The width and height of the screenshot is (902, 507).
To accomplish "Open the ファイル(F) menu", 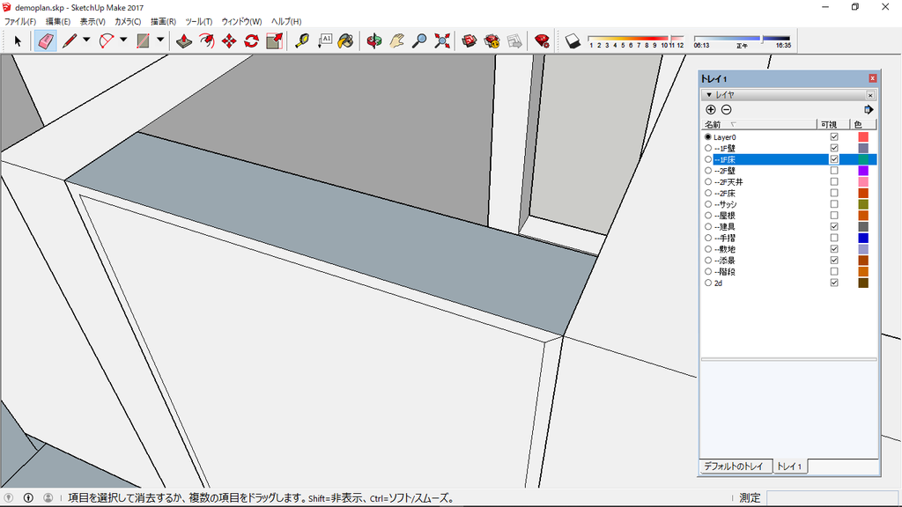I will 20,22.
